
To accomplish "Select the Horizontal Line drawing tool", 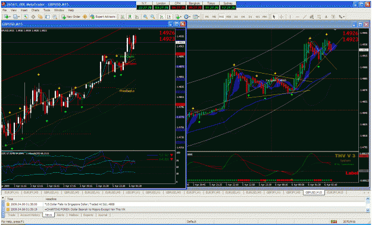I will (297, 17).
